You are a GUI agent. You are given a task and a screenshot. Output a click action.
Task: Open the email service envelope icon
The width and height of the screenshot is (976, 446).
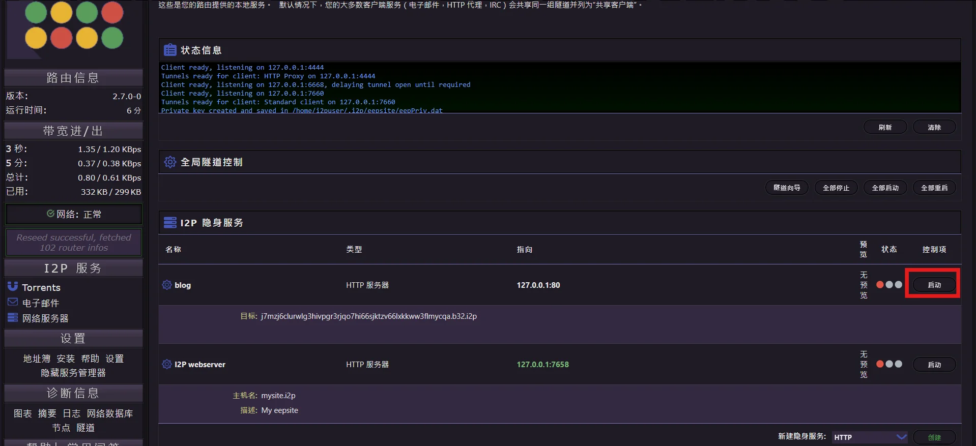pyautogui.click(x=13, y=302)
